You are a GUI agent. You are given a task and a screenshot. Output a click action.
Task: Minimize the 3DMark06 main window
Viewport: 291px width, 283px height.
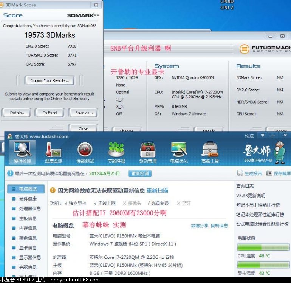pos(270,36)
